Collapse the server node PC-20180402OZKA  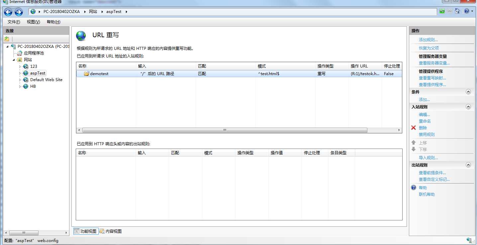point(7,47)
